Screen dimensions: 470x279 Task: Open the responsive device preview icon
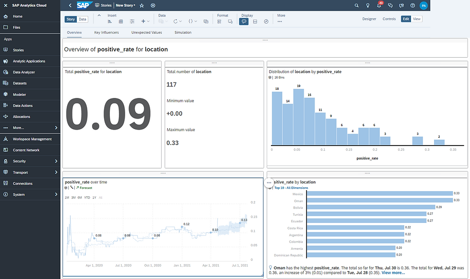pyautogui.click(x=230, y=21)
